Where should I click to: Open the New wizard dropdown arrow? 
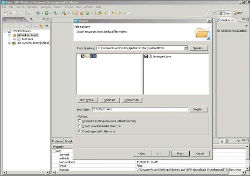(10, 13)
